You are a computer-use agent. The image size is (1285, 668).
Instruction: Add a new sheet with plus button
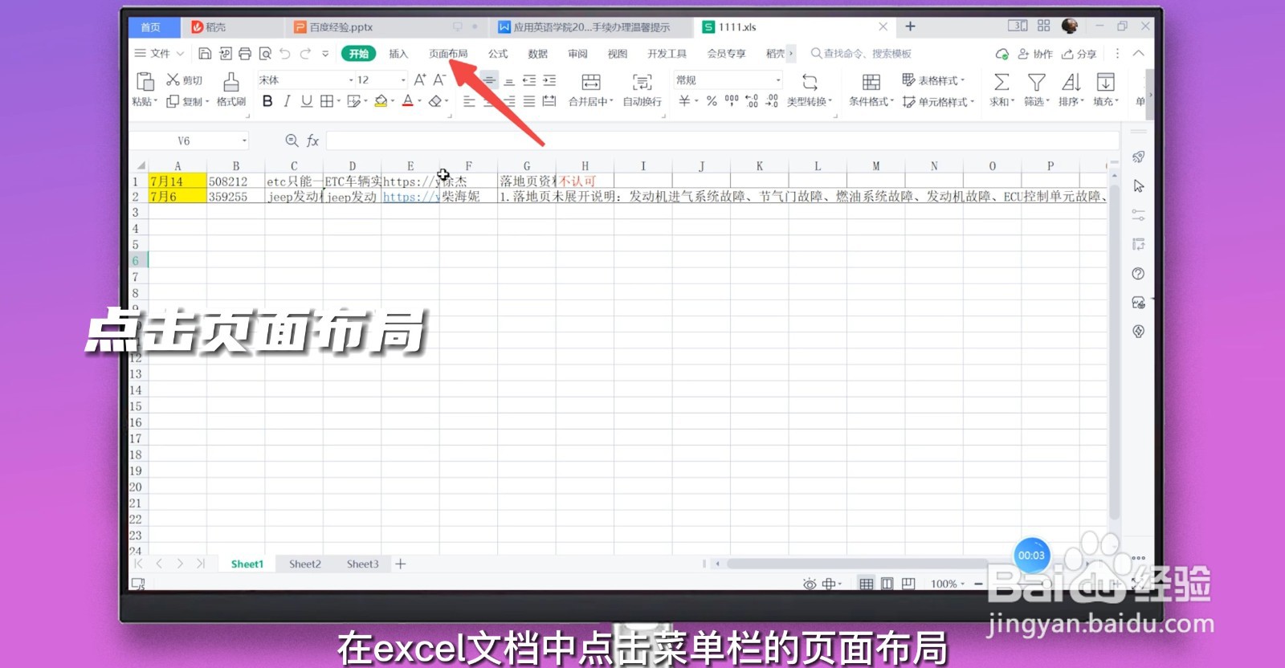(401, 564)
